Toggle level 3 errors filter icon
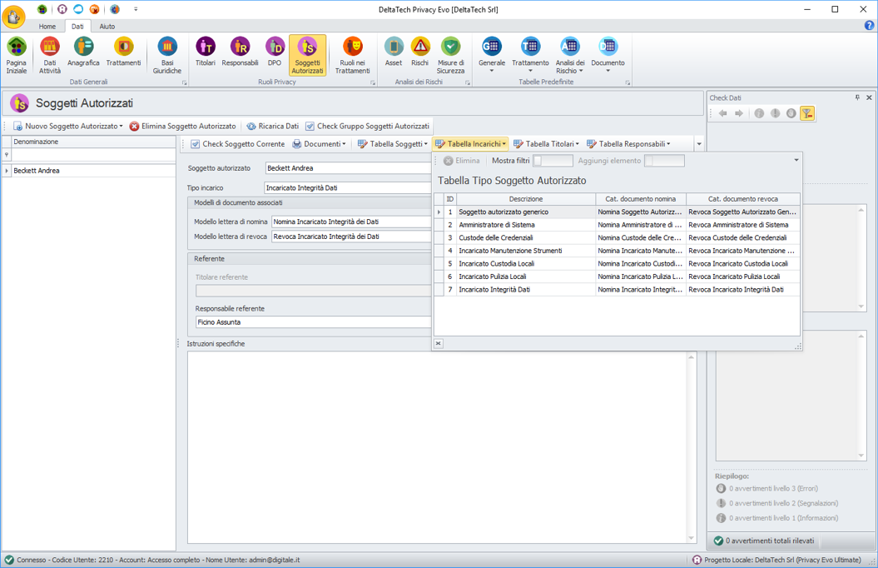 click(791, 113)
